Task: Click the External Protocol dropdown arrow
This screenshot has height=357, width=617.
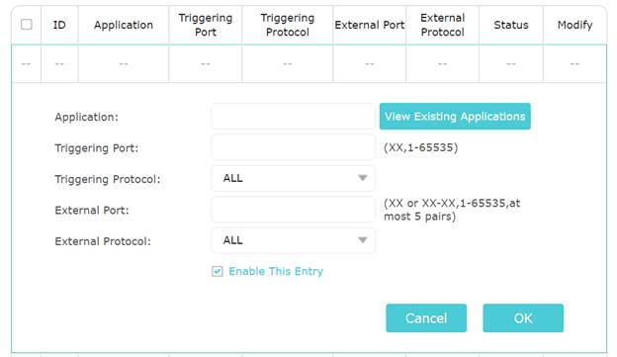Action: coord(363,240)
